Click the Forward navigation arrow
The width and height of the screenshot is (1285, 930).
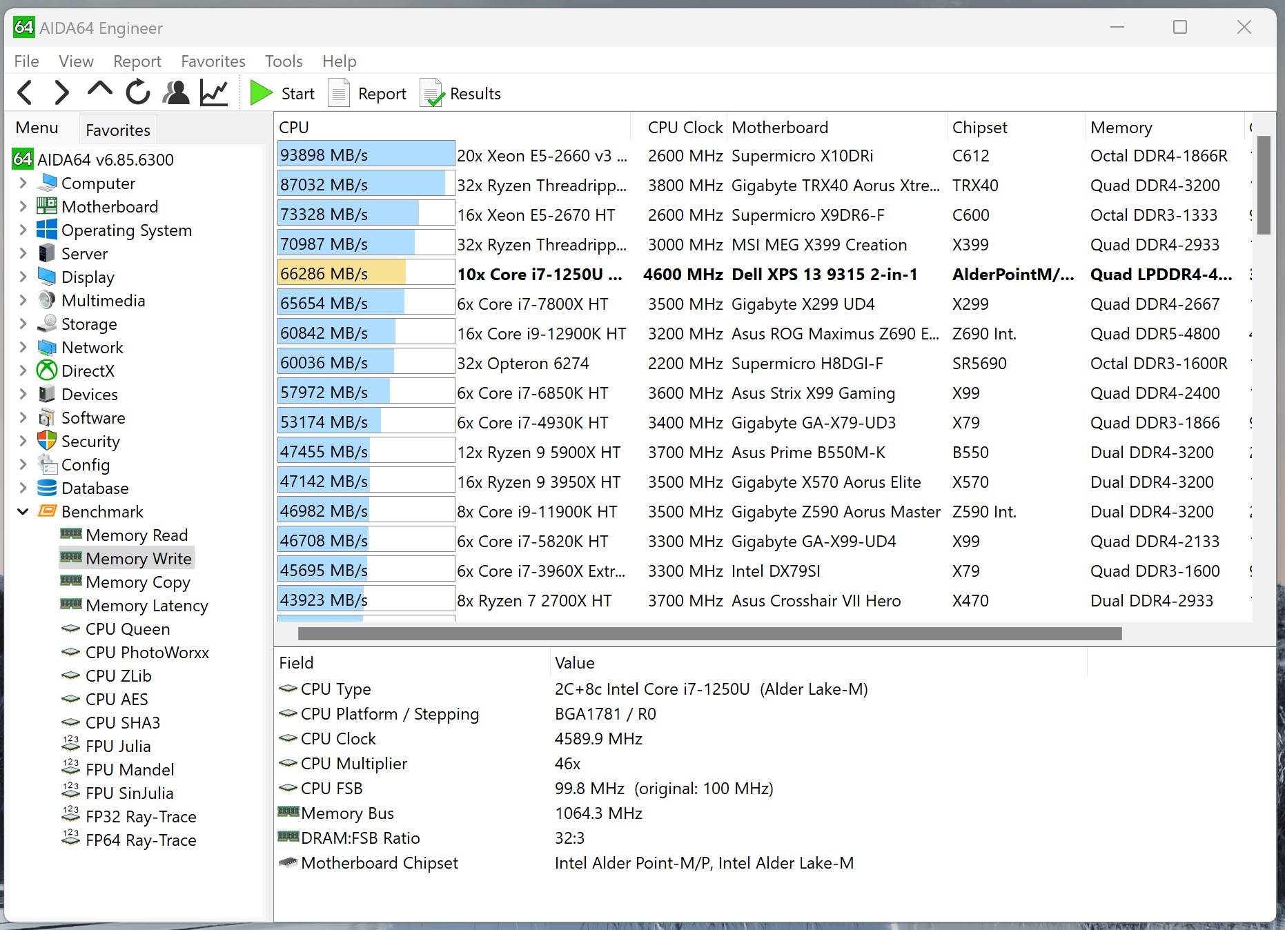[x=61, y=92]
